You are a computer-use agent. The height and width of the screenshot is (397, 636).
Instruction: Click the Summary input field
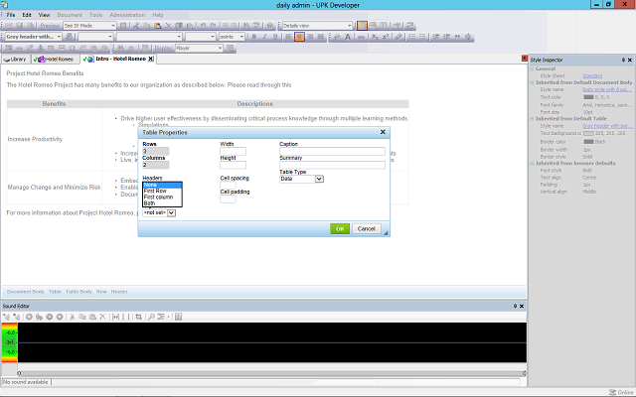[332, 165]
